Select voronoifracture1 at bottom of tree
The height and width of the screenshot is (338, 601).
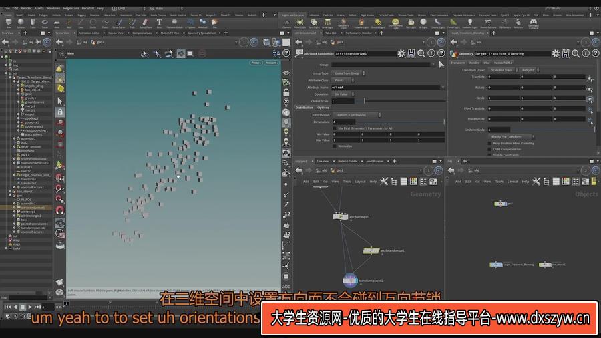tap(33, 232)
